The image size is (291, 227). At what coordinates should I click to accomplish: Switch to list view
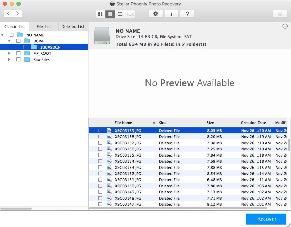click(x=110, y=14)
